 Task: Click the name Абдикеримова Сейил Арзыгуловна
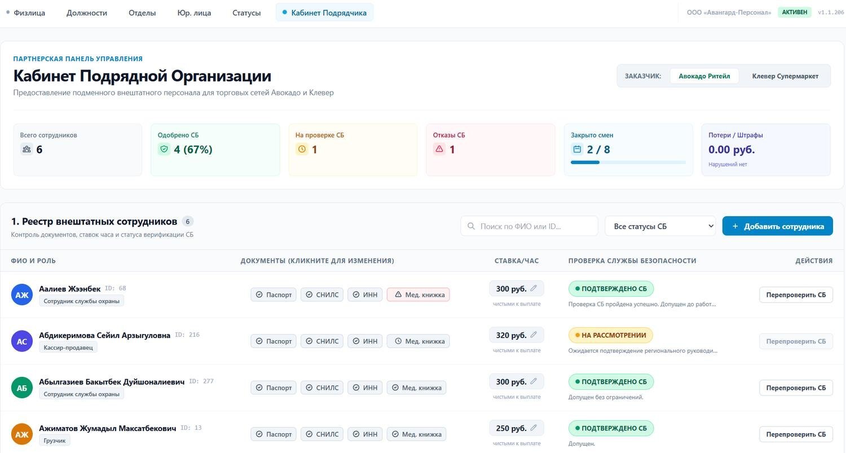tap(104, 335)
